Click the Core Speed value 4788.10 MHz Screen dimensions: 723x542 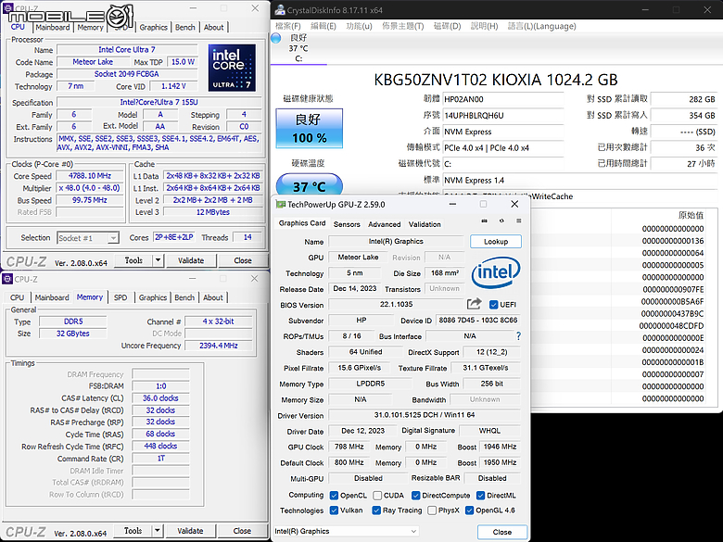(90, 176)
